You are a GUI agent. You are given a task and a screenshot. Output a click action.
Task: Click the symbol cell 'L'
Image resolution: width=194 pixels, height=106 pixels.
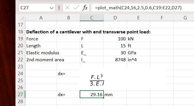[92, 46]
